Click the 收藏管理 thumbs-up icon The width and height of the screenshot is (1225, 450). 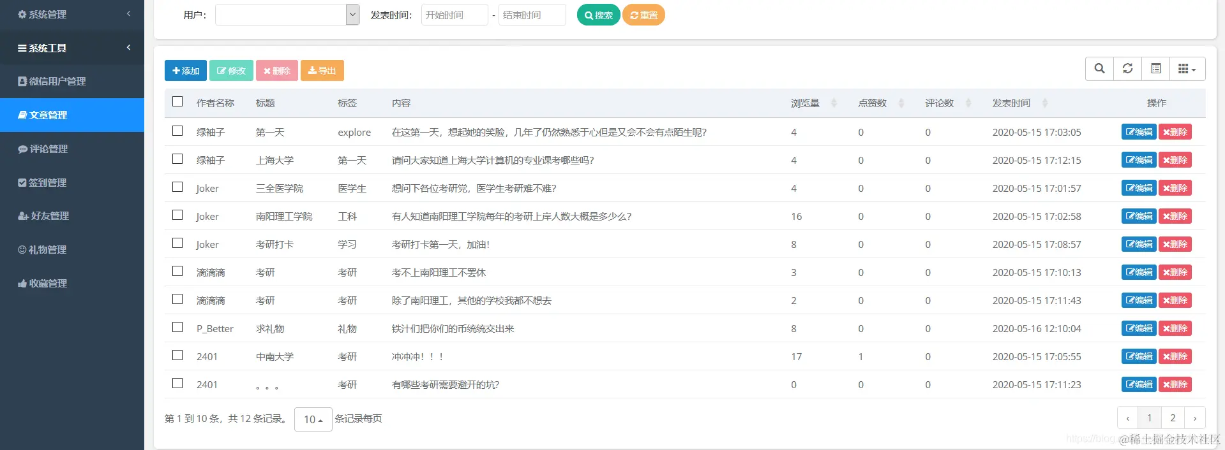pyautogui.click(x=22, y=283)
